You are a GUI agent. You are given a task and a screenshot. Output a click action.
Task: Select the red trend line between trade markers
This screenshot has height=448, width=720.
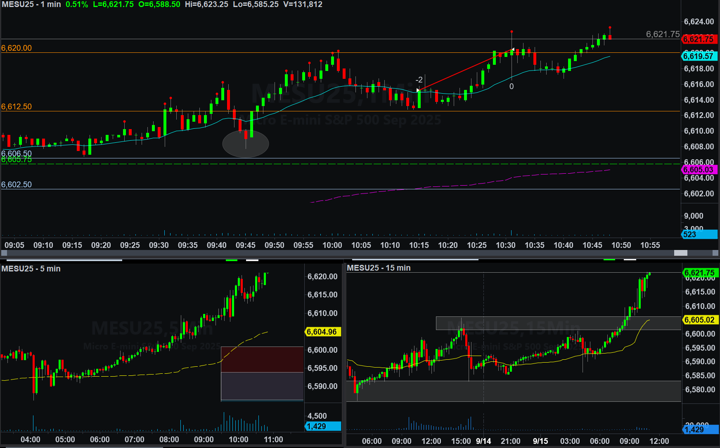[x=465, y=70]
